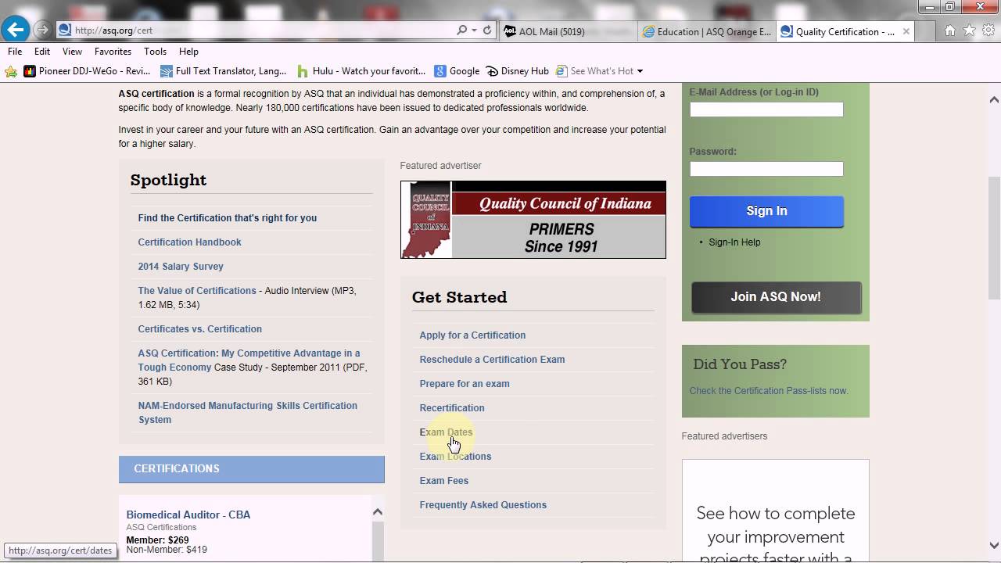Open the Exam Fees link
Viewport: 1001px width, 563px height.
pyautogui.click(x=444, y=481)
